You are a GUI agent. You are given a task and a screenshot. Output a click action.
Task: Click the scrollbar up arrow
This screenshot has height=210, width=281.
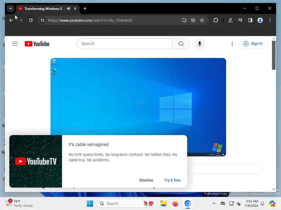click(274, 38)
